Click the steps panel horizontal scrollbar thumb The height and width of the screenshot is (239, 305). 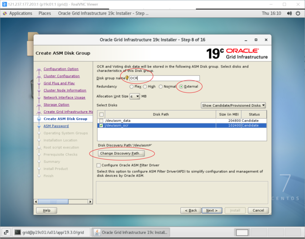(53, 202)
